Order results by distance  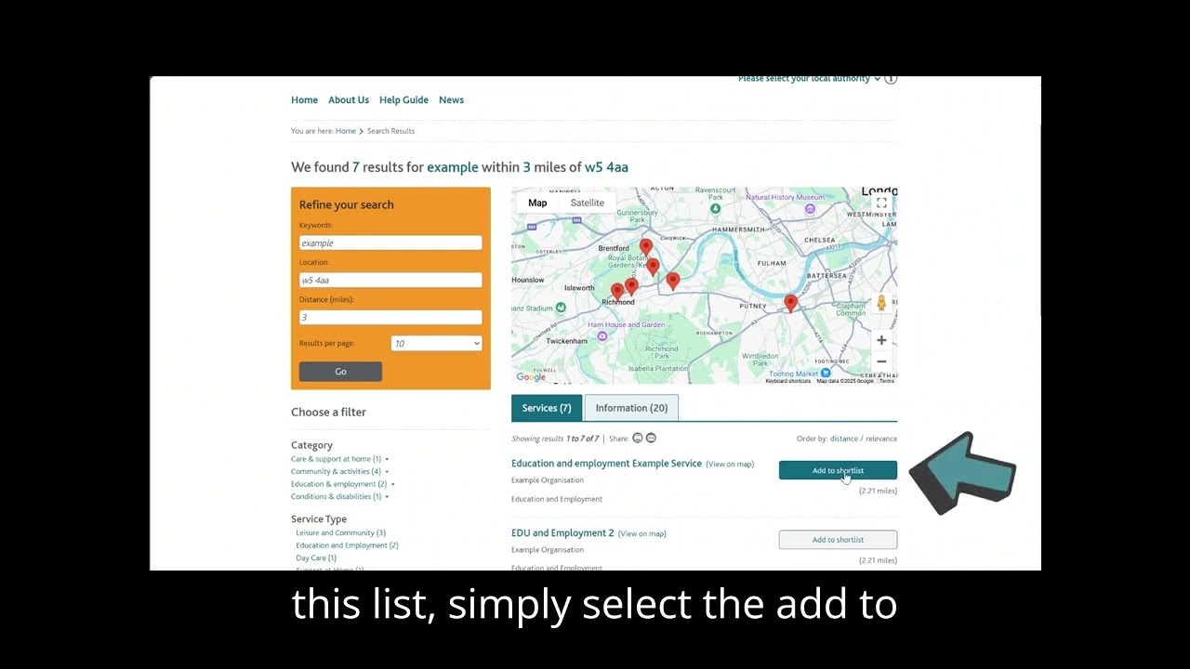(844, 439)
